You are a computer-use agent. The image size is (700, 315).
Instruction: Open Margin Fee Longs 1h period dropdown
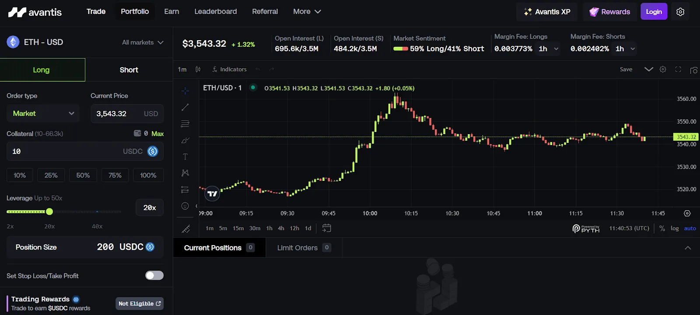tap(549, 49)
